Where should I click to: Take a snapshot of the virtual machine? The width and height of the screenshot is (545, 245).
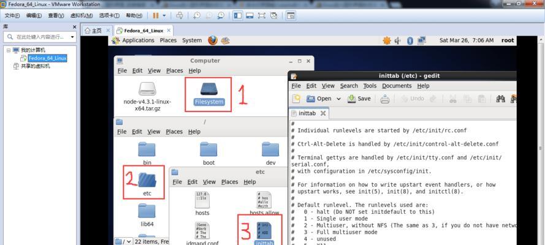197,15
